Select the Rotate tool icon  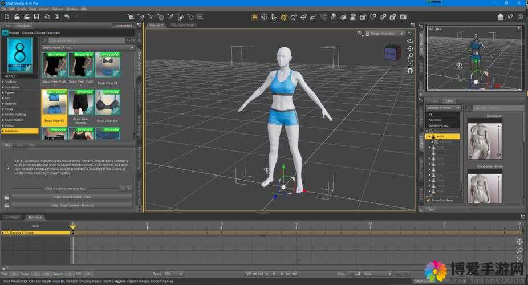tap(294, 17)
